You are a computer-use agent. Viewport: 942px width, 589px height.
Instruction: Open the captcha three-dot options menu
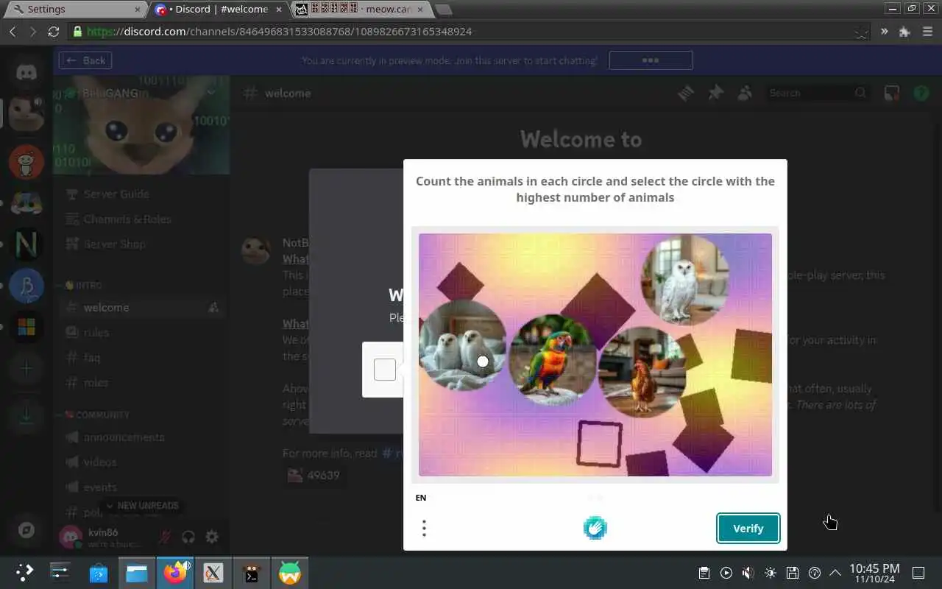424,529
